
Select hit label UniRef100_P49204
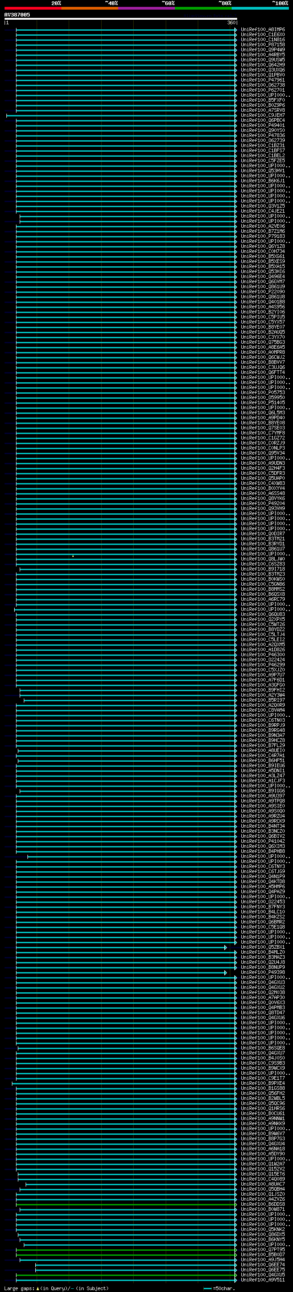[263, 504]
